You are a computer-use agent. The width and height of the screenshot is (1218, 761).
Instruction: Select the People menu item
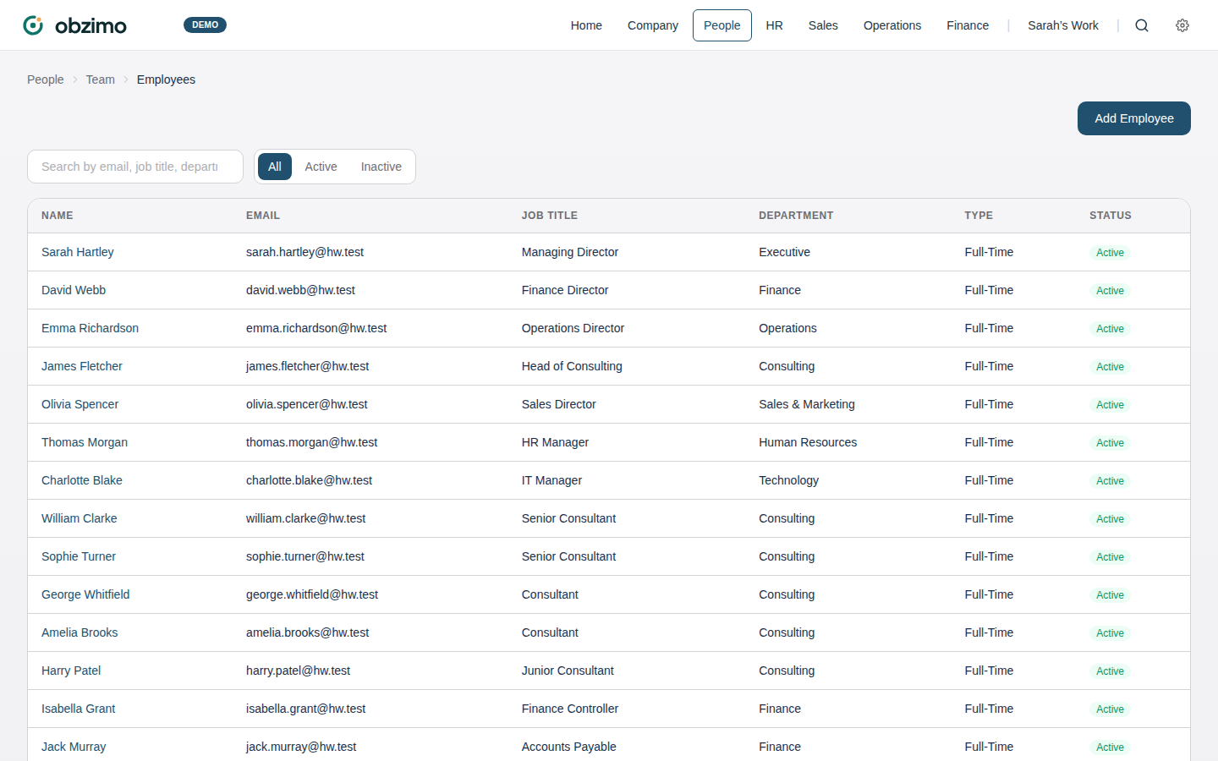click(722, 25)
